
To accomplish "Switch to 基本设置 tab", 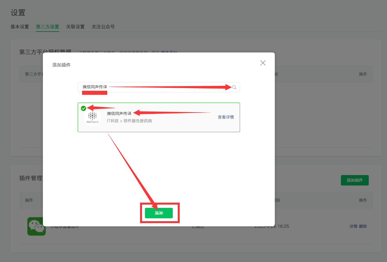I will coord(20,27).
